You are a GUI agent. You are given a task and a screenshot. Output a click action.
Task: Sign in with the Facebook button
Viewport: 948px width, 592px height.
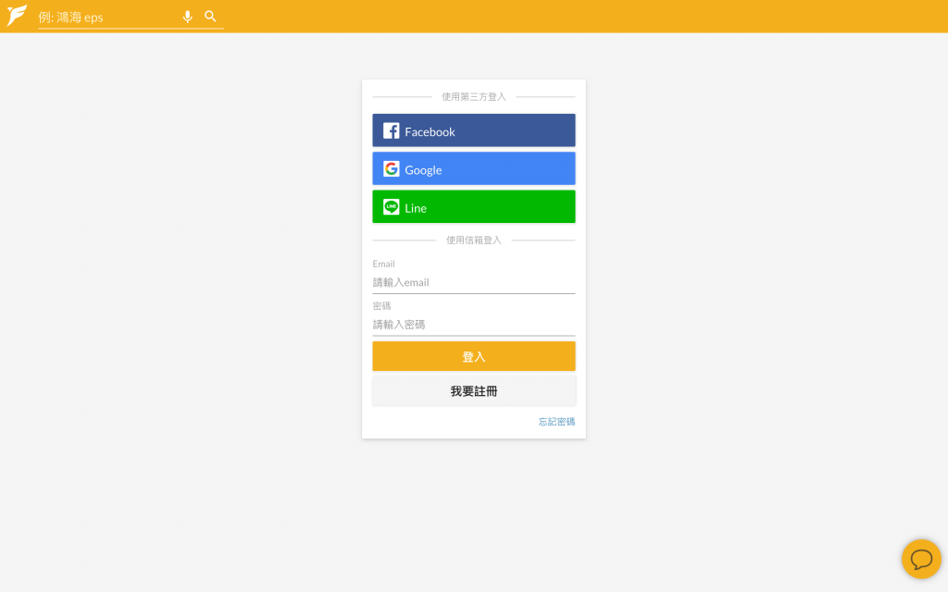point(473,130)
